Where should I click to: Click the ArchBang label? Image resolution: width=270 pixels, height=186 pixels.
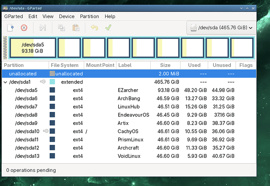[129, 98]
